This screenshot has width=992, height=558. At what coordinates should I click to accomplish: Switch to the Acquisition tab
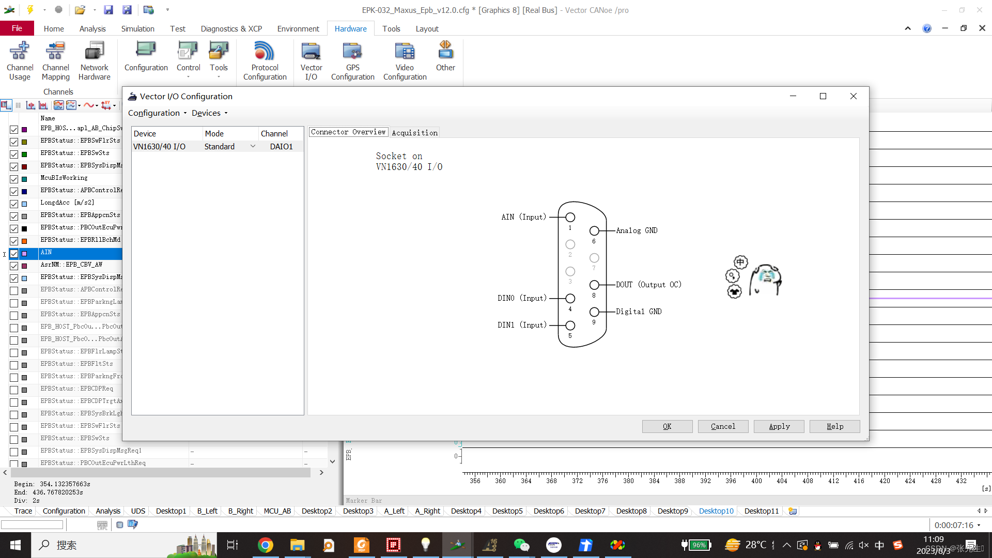click(x=414, y=133)
